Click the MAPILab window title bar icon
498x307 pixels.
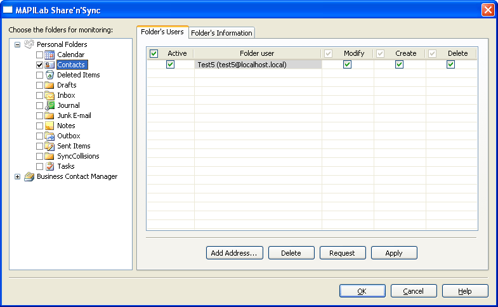coord(8,10)
